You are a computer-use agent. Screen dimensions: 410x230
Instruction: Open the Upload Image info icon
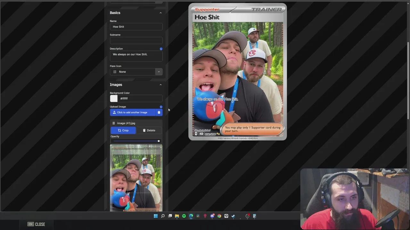pyautogui.click(x=161, y=107)
